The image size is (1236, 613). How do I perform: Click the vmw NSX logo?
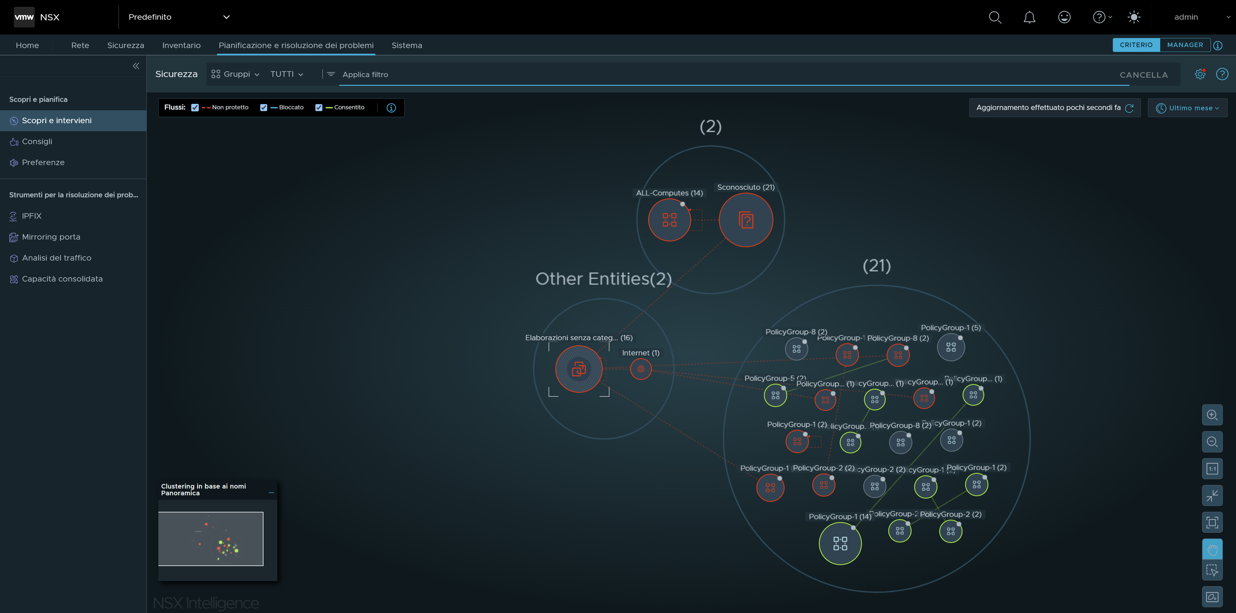coord(37,17)
